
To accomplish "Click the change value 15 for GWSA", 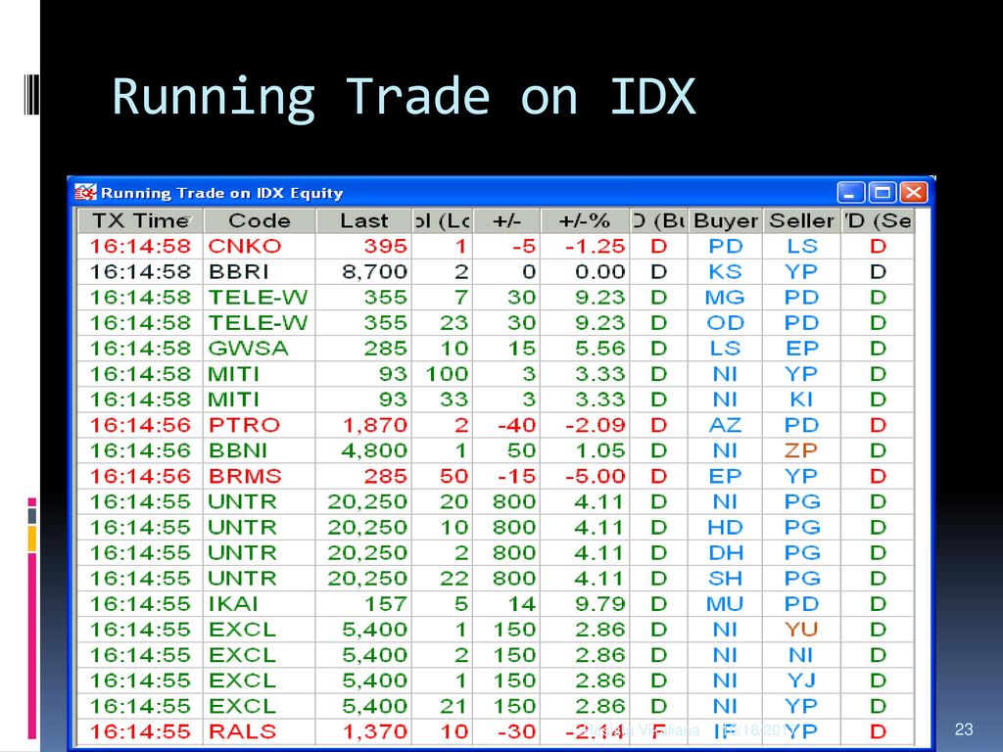I will [521, 349].
